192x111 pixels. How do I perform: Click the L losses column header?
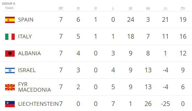[113, 8]
